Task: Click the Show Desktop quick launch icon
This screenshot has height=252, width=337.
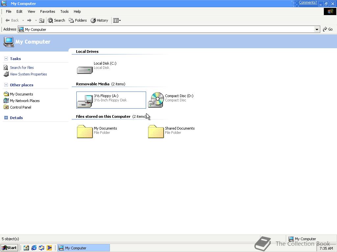Action: click(26, 248)
